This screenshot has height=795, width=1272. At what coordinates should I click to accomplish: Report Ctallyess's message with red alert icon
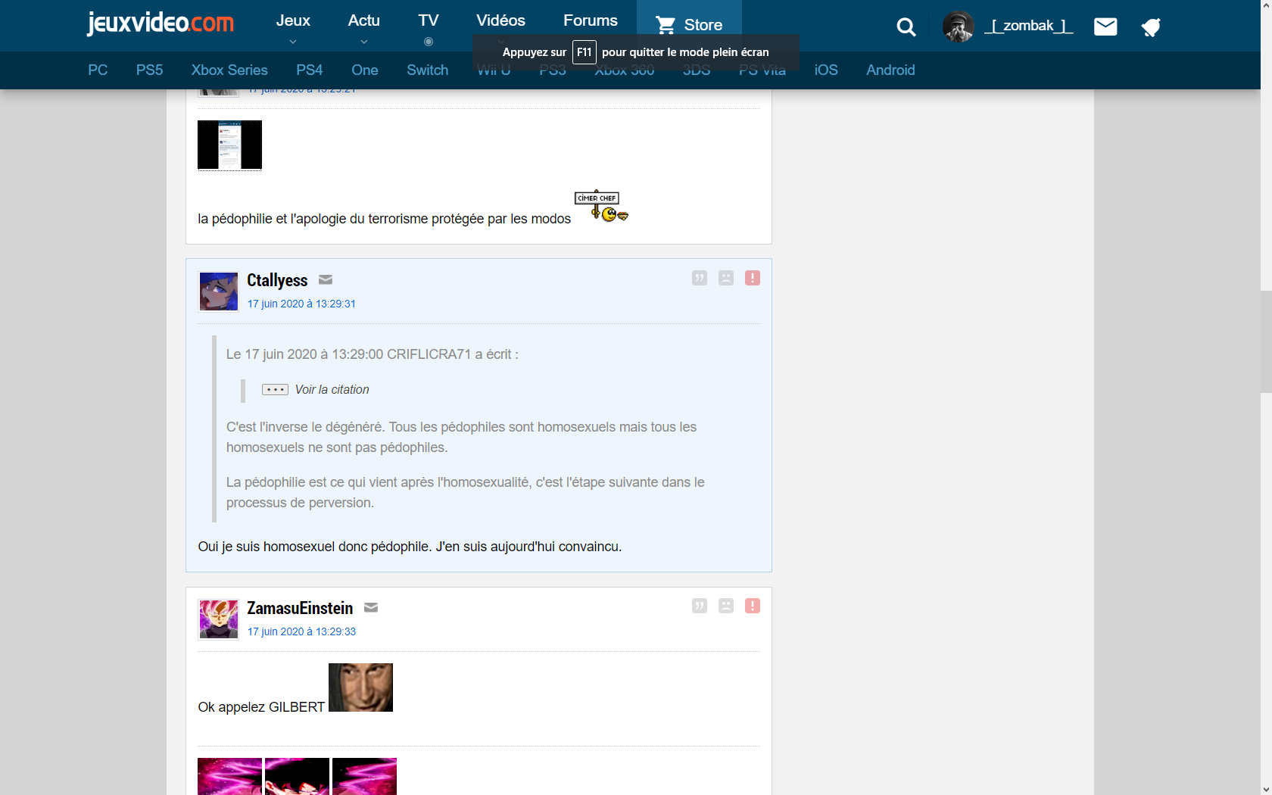pos(753,278)
